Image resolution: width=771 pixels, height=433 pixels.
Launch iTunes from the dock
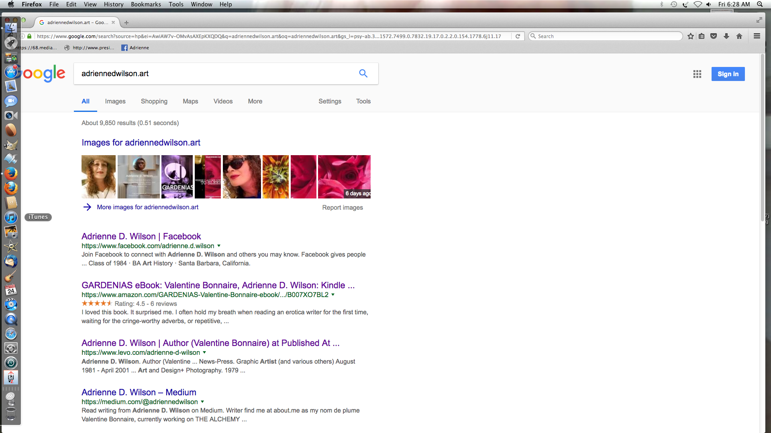click(11, 217)
